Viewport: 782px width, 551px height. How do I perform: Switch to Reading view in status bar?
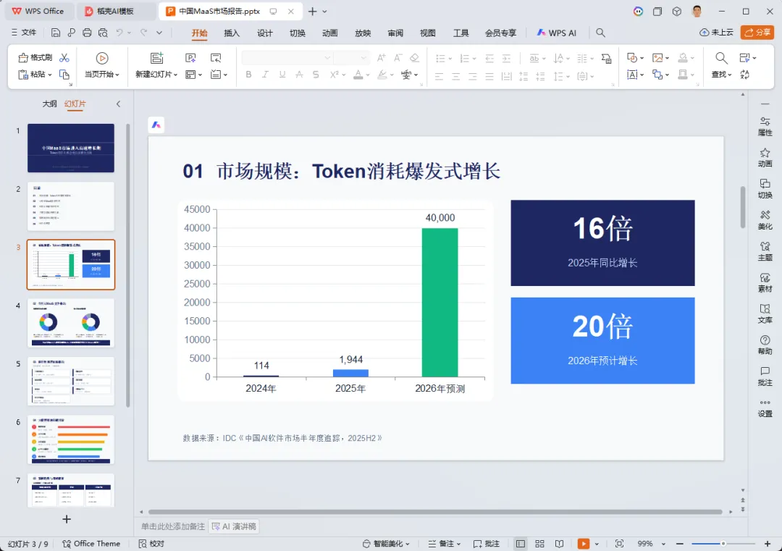tap(559, 544)
